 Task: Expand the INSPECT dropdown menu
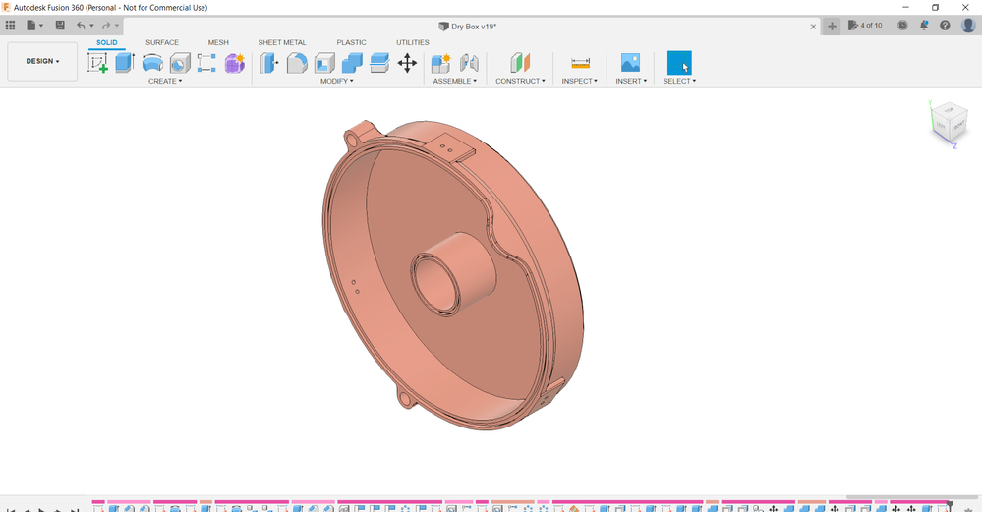[579, 81]
